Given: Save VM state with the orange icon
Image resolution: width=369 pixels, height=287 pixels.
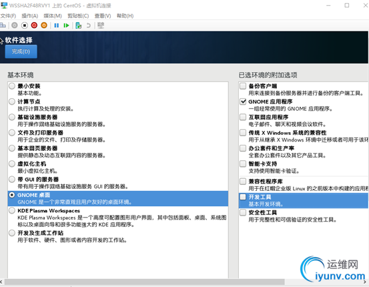Looking at the screenshot, I should [x=44, y=25].
